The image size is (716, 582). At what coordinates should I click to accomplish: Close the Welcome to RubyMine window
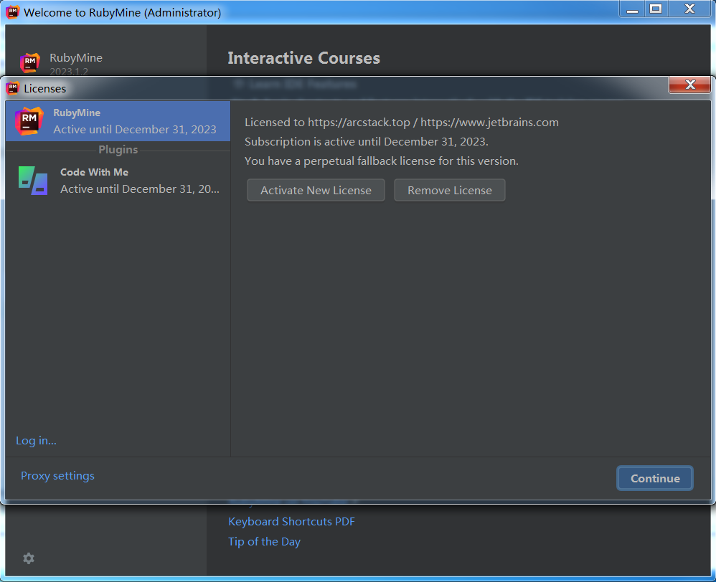690,9
